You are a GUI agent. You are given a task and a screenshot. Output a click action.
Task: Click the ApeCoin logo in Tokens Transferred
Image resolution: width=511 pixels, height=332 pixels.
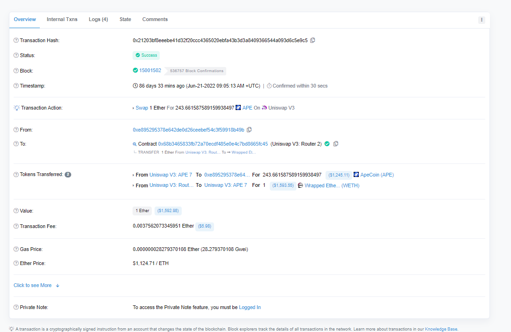click(x=356, y=175)
